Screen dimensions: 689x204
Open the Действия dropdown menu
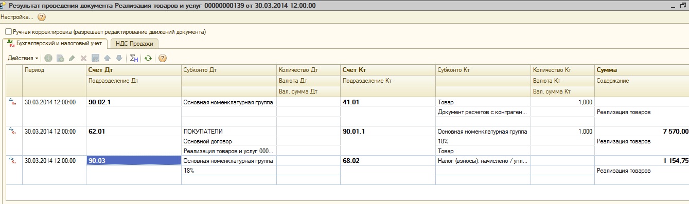point(23,58)
